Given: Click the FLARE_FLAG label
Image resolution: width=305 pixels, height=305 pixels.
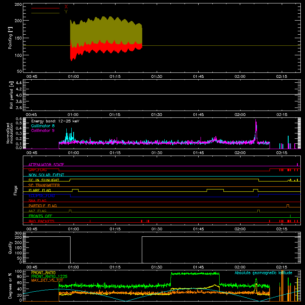Looking at the screenshot, I should coord(40,190).
